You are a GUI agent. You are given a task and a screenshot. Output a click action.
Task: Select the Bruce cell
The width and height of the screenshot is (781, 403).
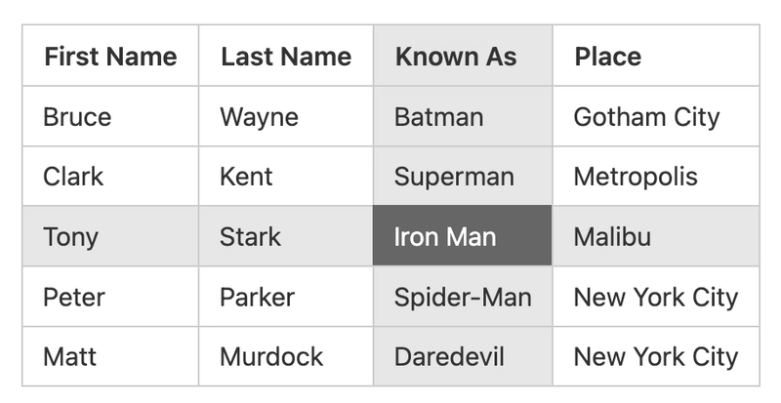click(x=110, y=116)
